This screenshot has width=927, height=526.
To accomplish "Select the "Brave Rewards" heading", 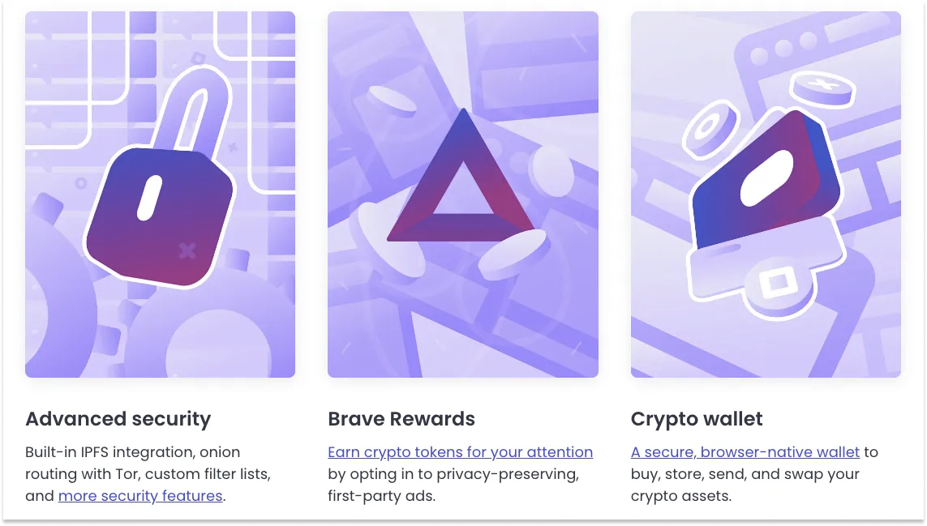I will pos(401,419).
